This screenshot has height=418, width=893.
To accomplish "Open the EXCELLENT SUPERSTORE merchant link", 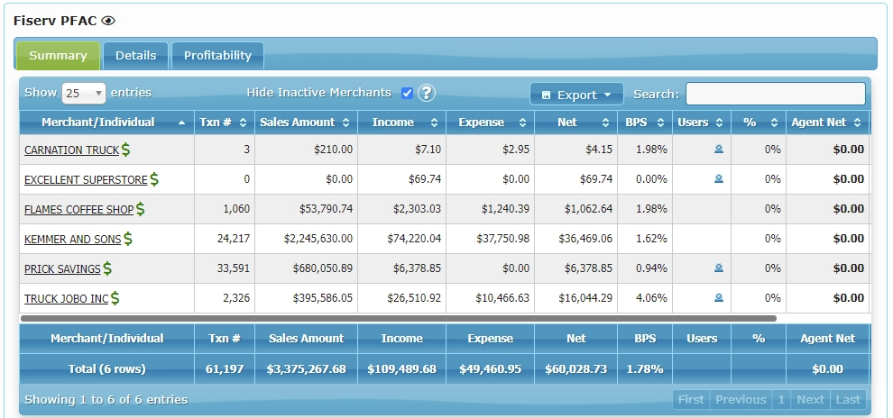I will (x=86, y=179).
